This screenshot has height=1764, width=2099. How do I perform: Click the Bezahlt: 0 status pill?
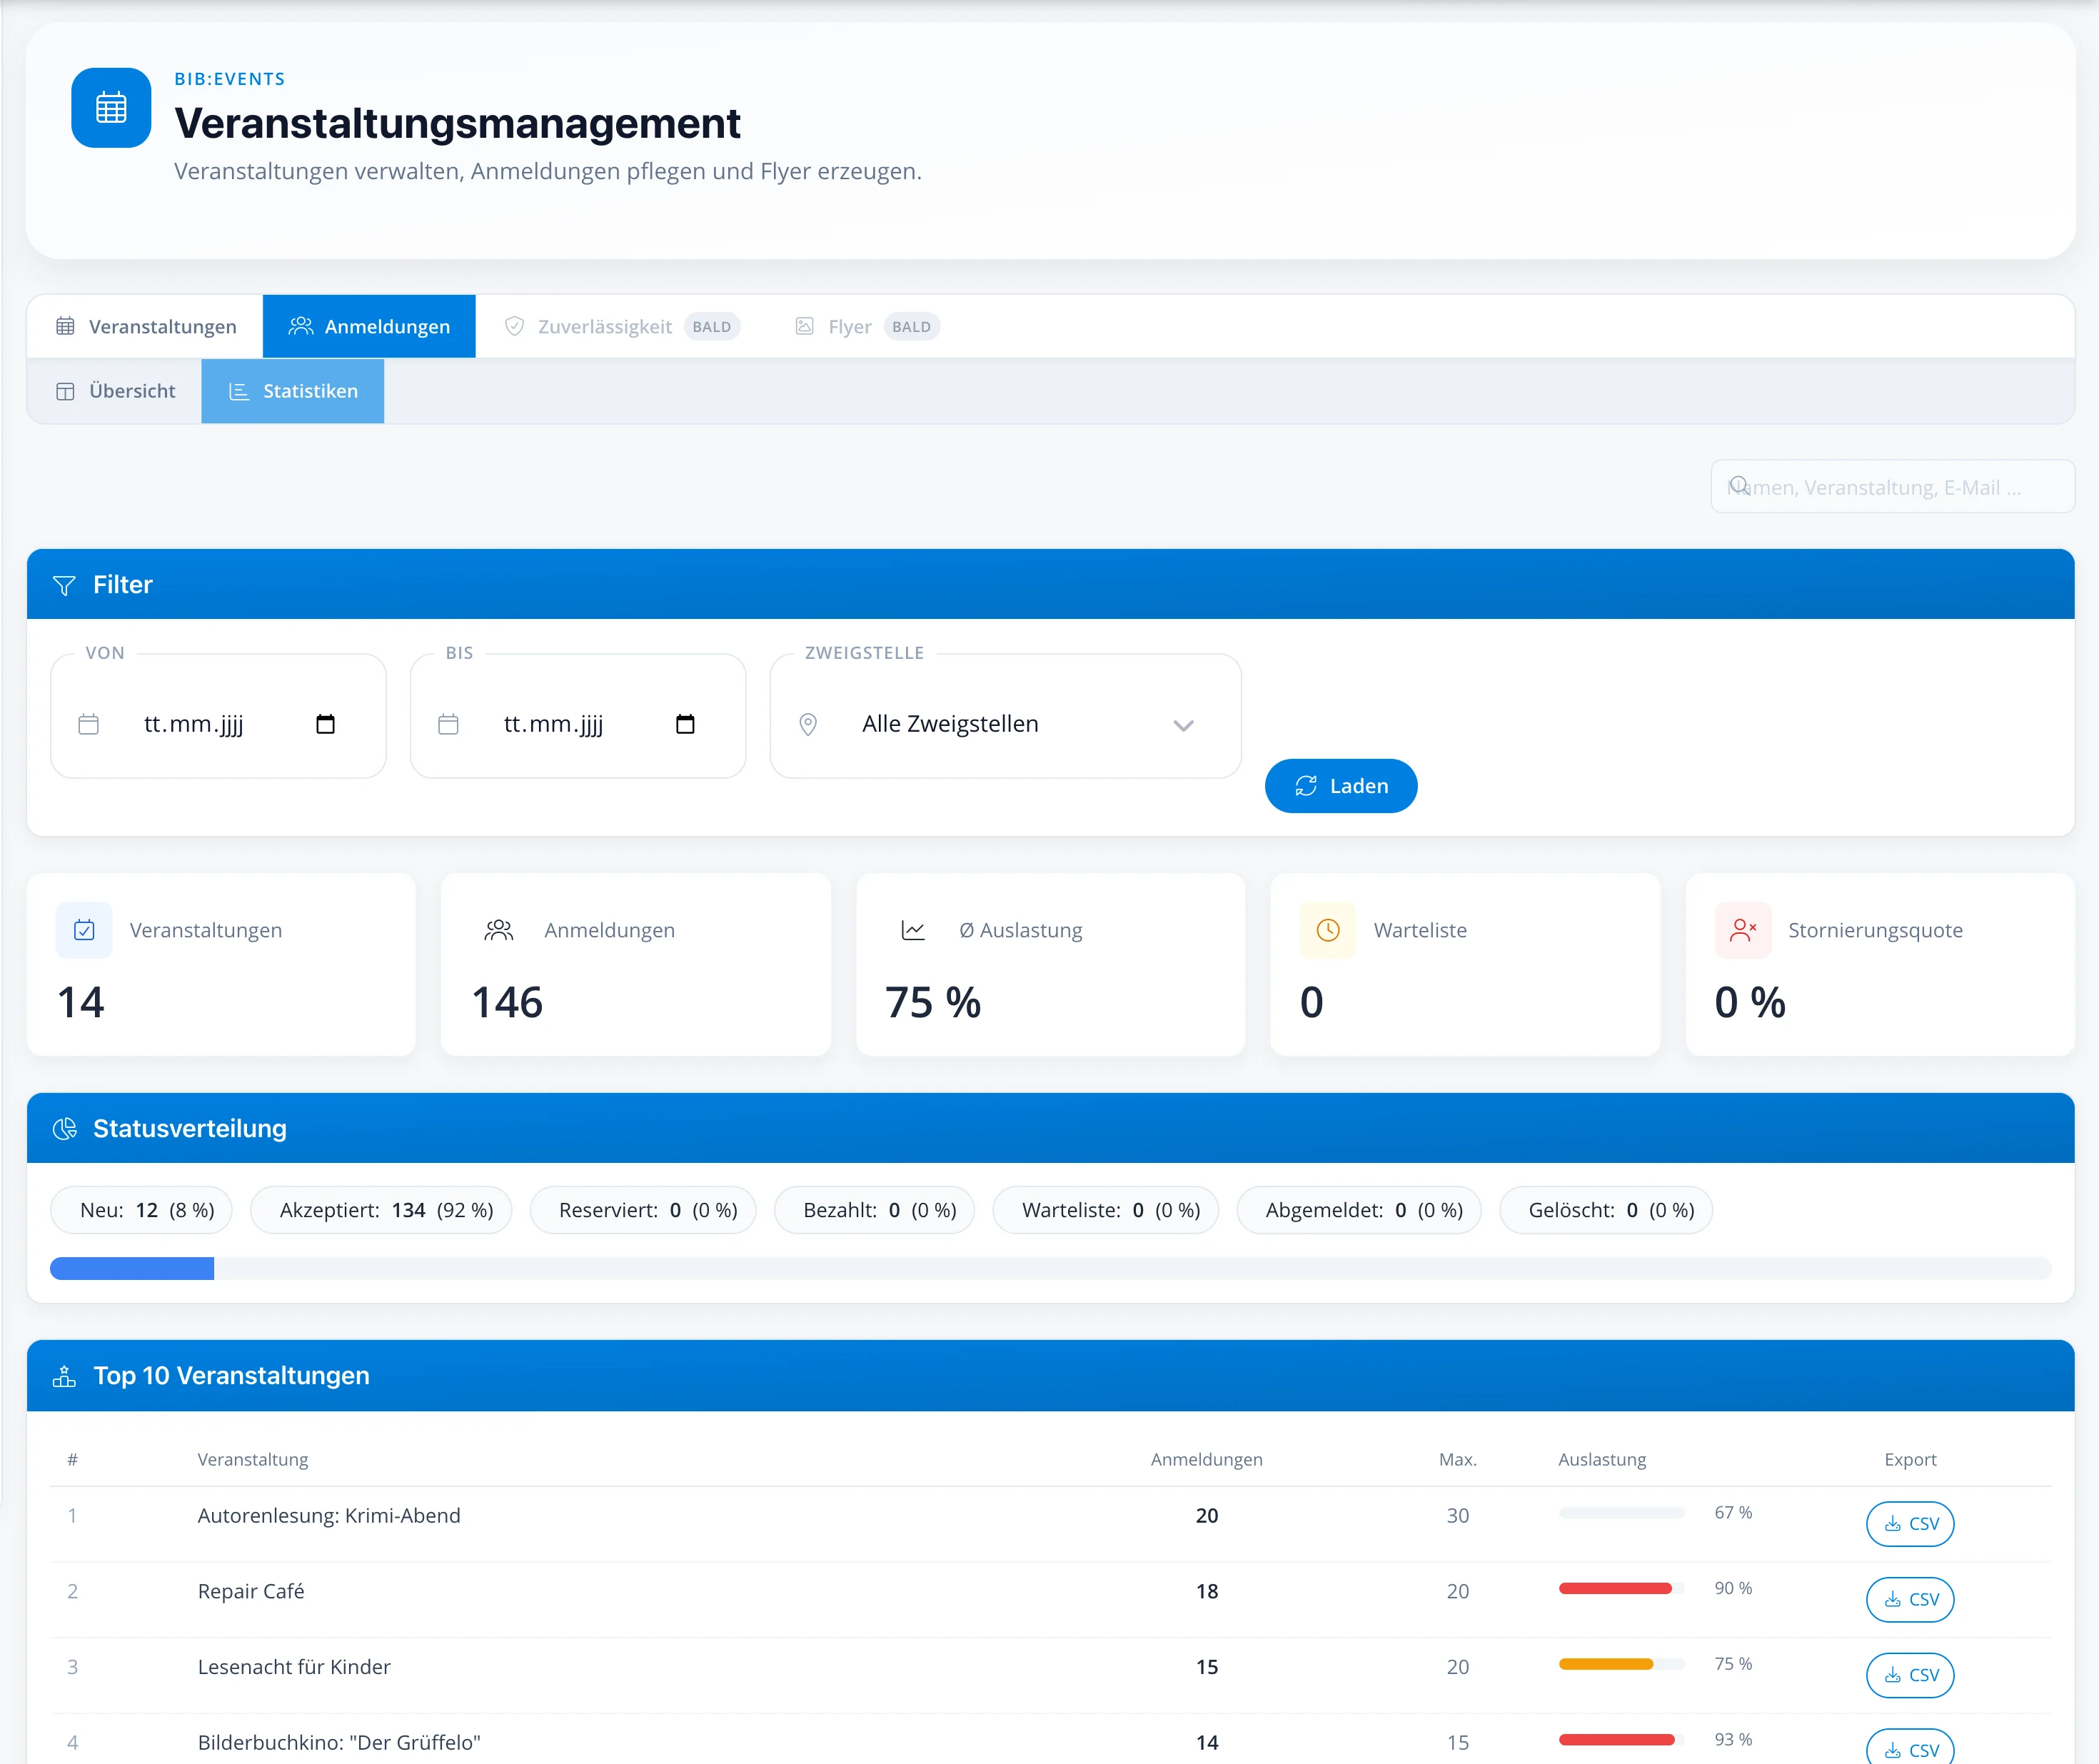point(874,1210)
